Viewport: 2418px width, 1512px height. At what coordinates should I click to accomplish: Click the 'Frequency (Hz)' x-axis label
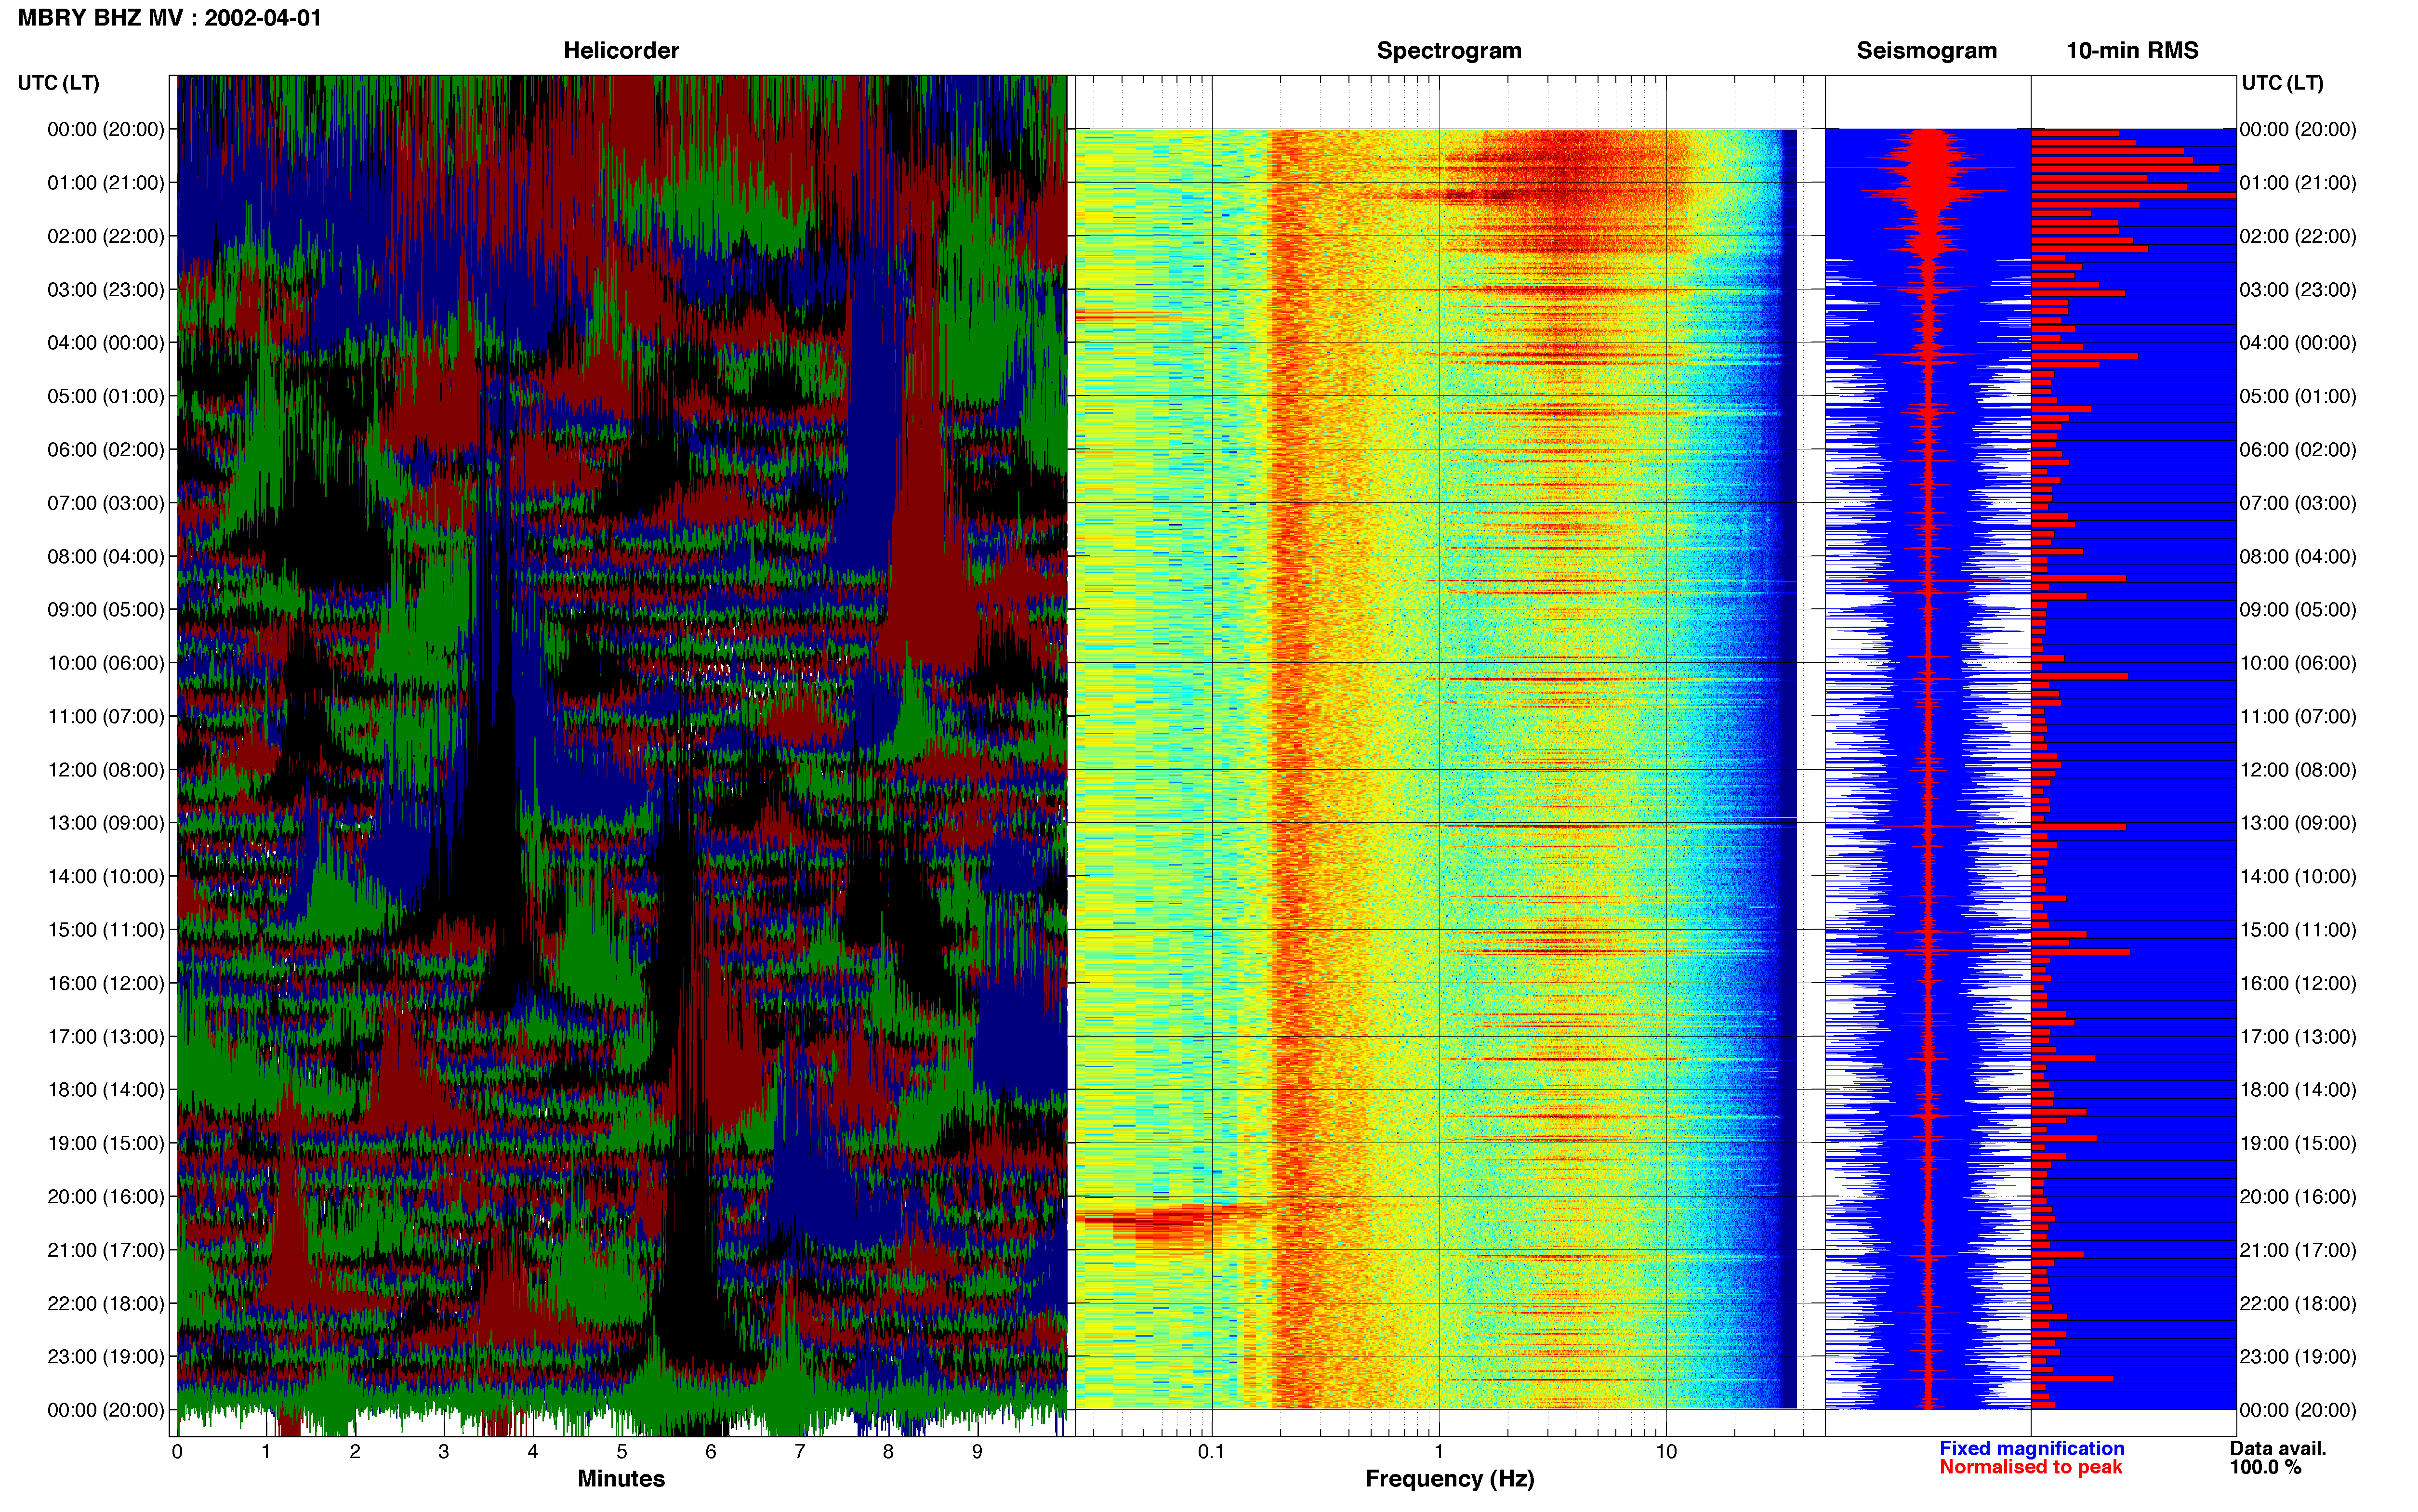1449,1479
